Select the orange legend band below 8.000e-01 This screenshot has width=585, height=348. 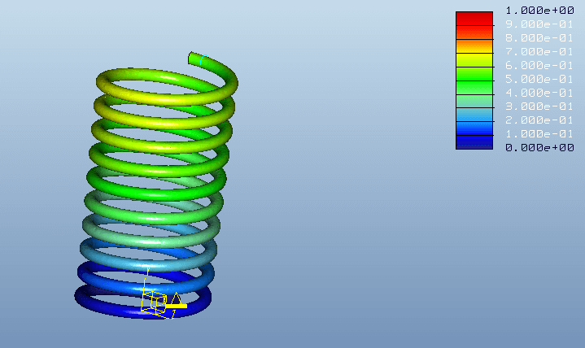(x=474, y=46)
